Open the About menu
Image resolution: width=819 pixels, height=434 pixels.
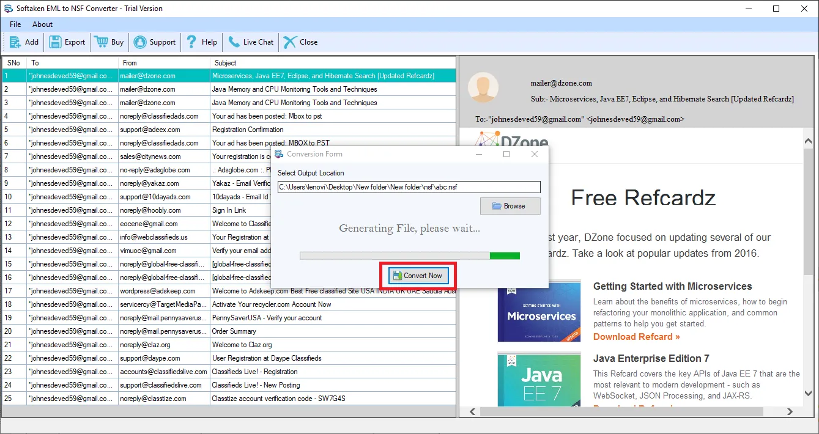pyautogui.click(x=43, y=24)
